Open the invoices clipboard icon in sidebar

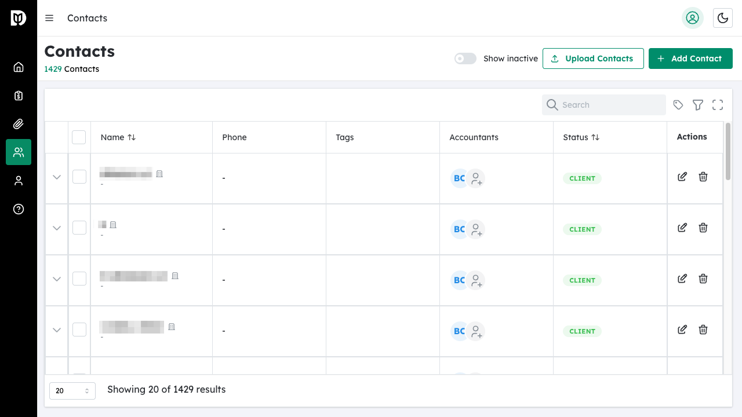pyautogui.click(x=19, y=96)
